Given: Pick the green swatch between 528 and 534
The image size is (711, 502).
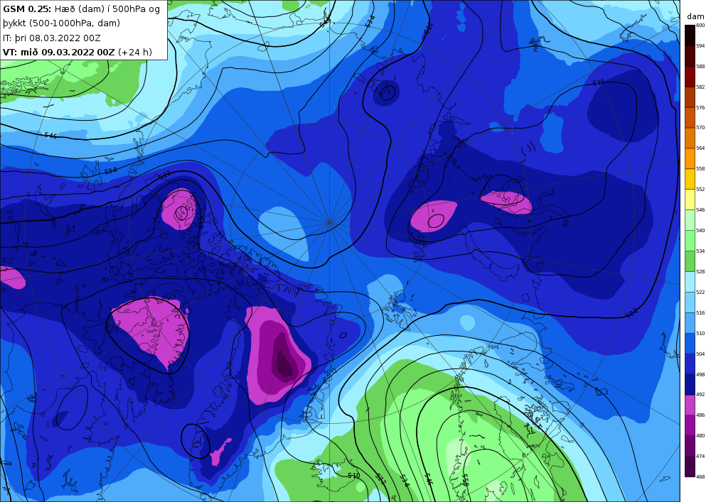Looking at the screenshot, I should click(x=689, y=261).
